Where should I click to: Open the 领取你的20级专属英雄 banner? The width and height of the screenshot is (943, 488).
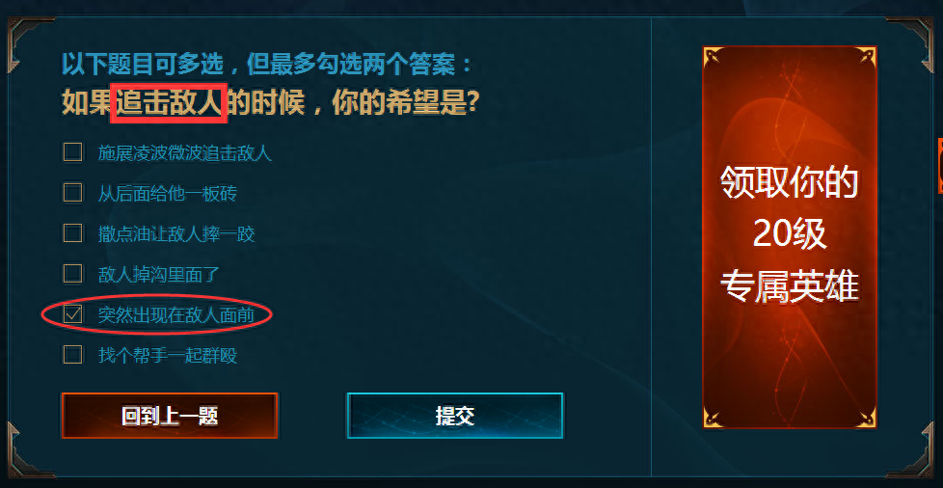[790, 237]
